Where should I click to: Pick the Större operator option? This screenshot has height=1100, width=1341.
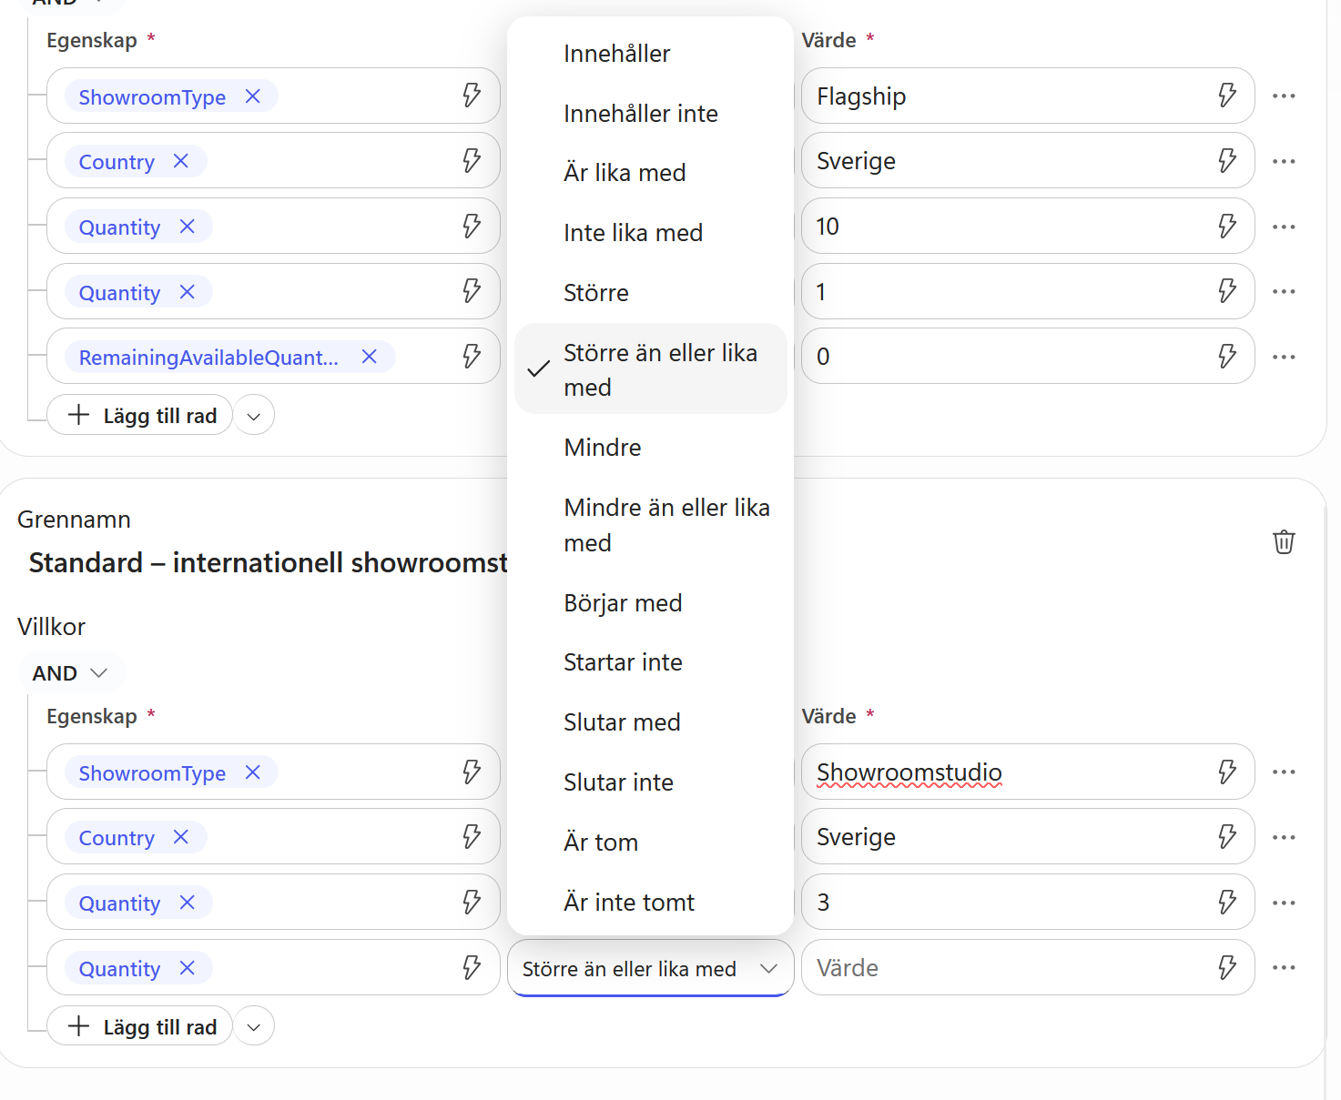click(x=651, y=293)
